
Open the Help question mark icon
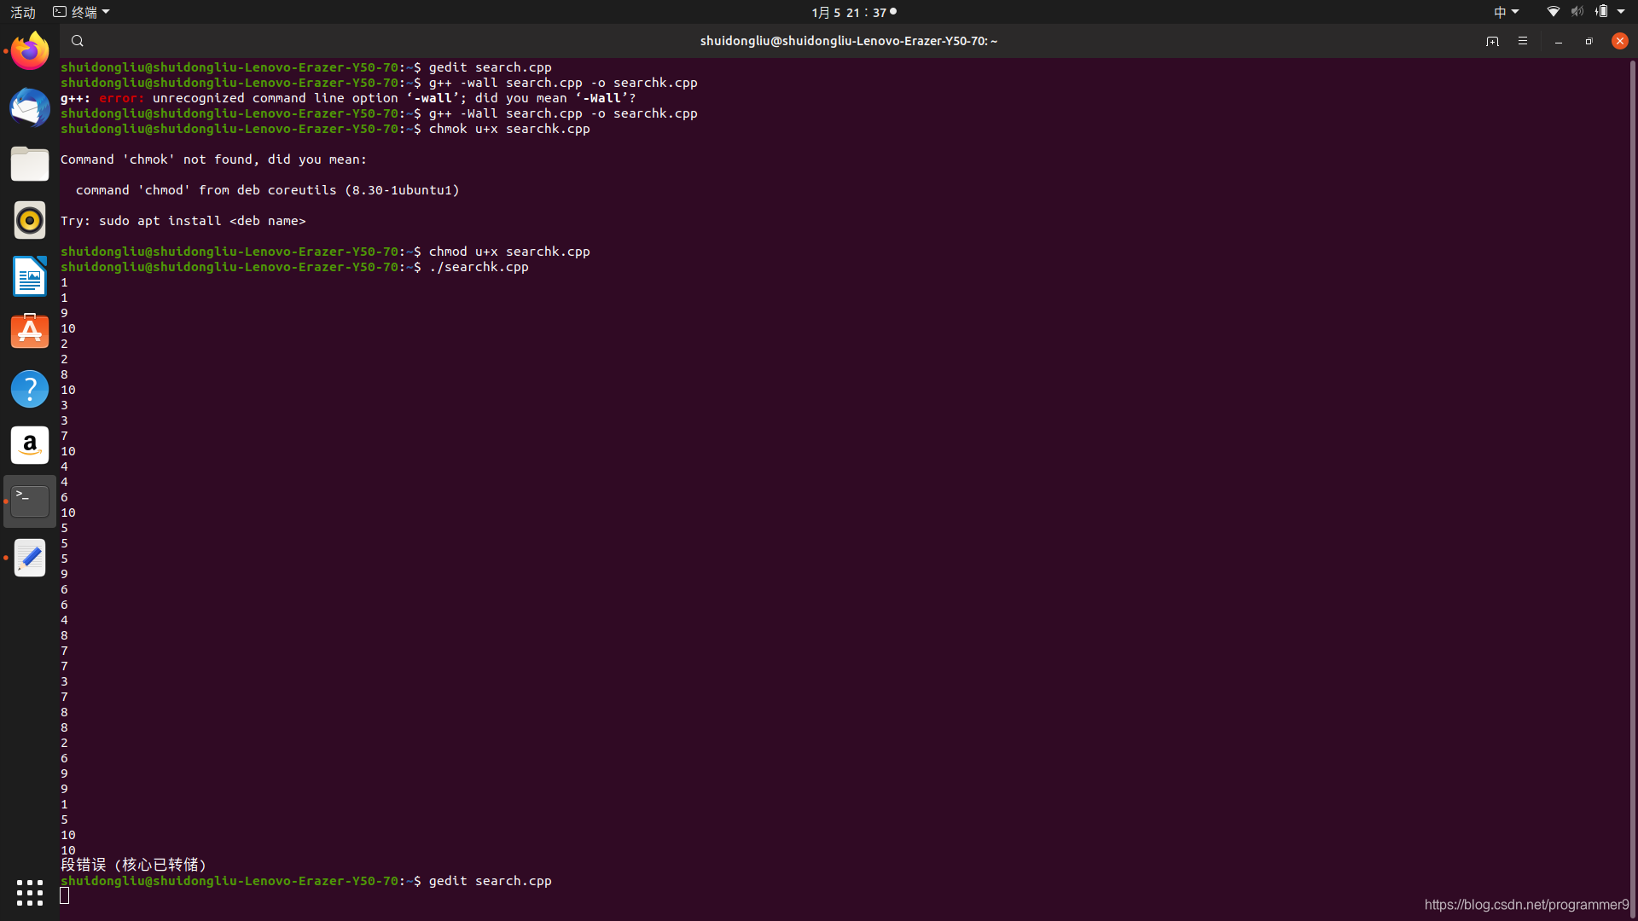[x=30, y=389]
